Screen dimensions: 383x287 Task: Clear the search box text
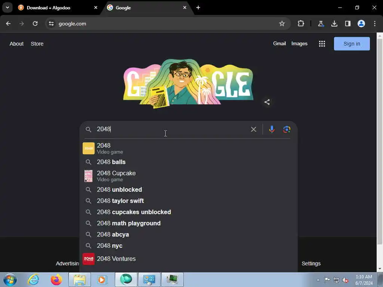click(x=254, y=129)
